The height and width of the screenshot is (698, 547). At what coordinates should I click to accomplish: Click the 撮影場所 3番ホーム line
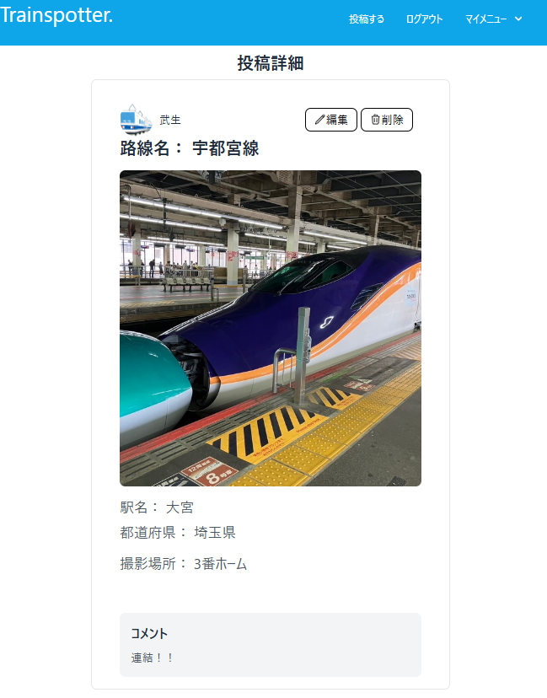pos(184,564)
